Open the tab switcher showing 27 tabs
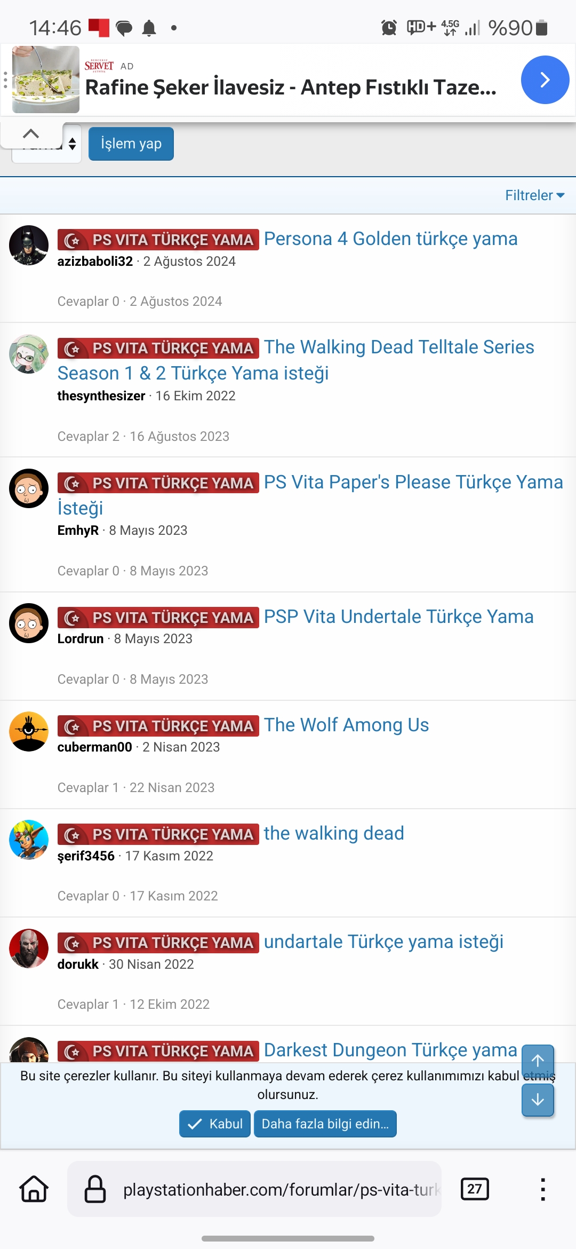The image size is (576, 1249). pyautogui.click(x=475, y=1189)
